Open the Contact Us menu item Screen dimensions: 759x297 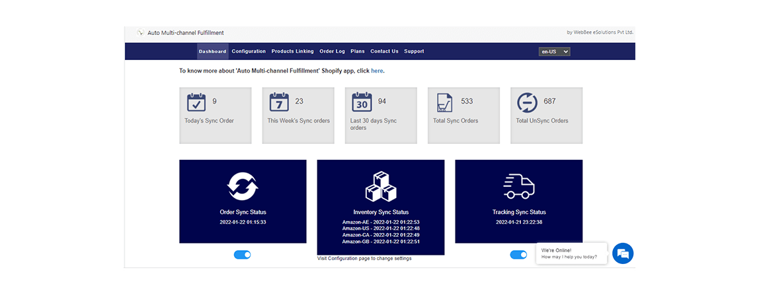point(384,51)
